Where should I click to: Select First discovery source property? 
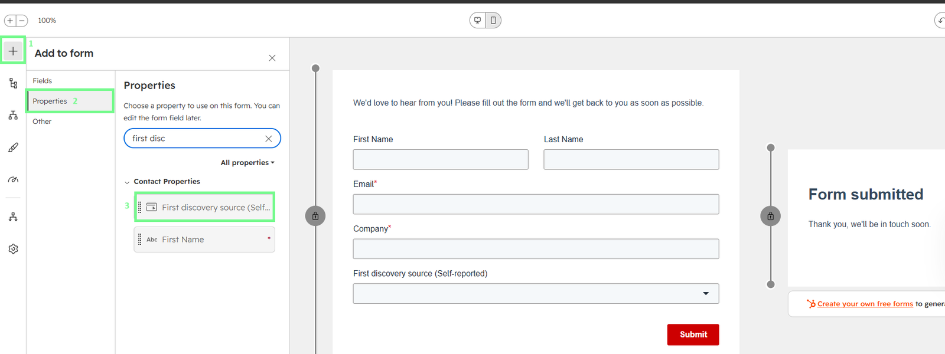click(x=204, y=207)
